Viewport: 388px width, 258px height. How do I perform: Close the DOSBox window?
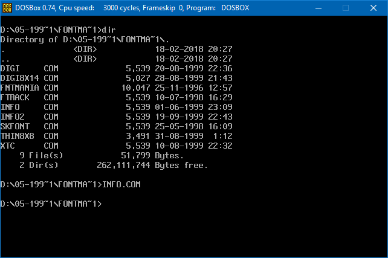[373, 8]
